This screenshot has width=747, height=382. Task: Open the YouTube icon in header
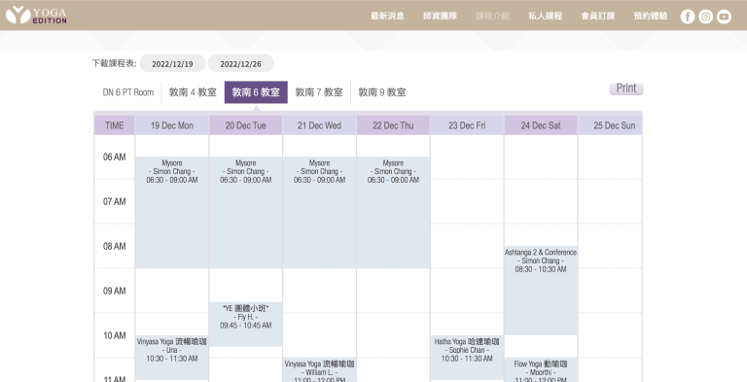click(724, 17)
